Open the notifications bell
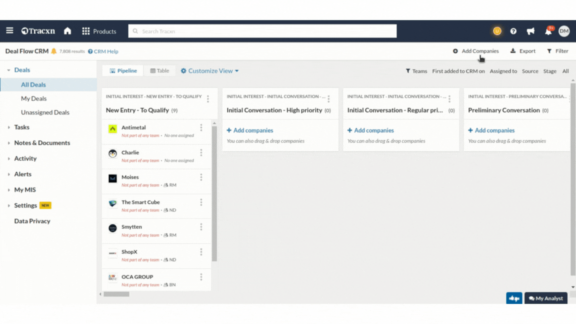The height and width of the screenshot is (324, 576). [x=548, y=31]
